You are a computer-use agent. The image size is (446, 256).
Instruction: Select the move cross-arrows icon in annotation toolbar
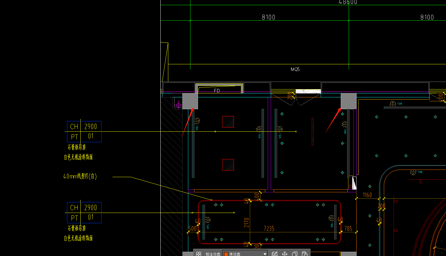[x=285, y=254]
